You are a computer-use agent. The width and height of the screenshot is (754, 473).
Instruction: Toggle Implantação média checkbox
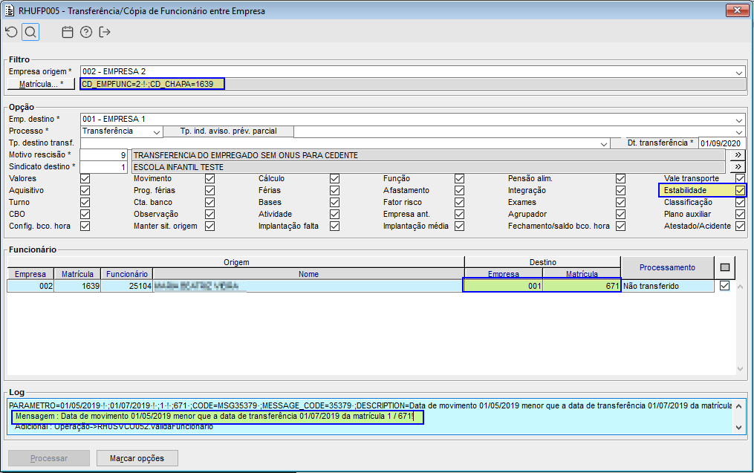click(459, 226)
